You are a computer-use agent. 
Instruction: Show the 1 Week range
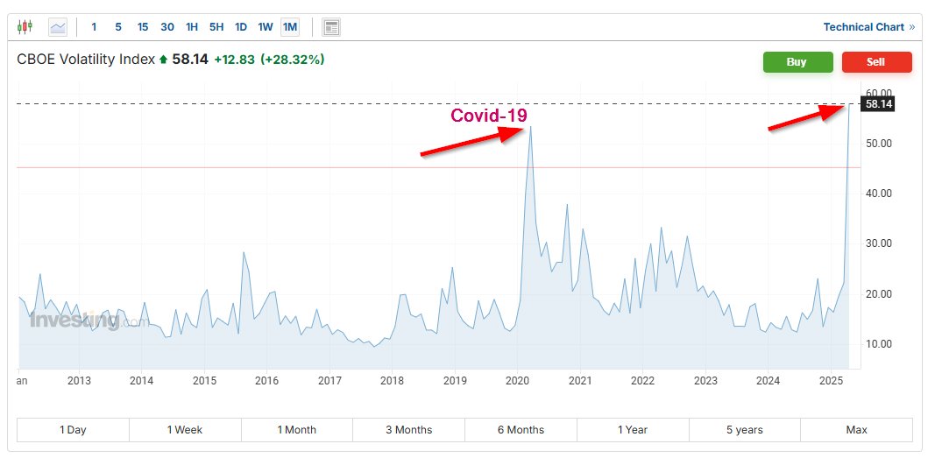pyautogui.click(x=185, y=430)
